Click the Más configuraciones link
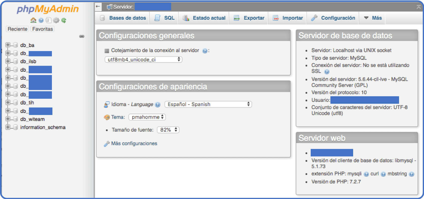The height and width of the screenshot is (199, 424). [134, 144]
